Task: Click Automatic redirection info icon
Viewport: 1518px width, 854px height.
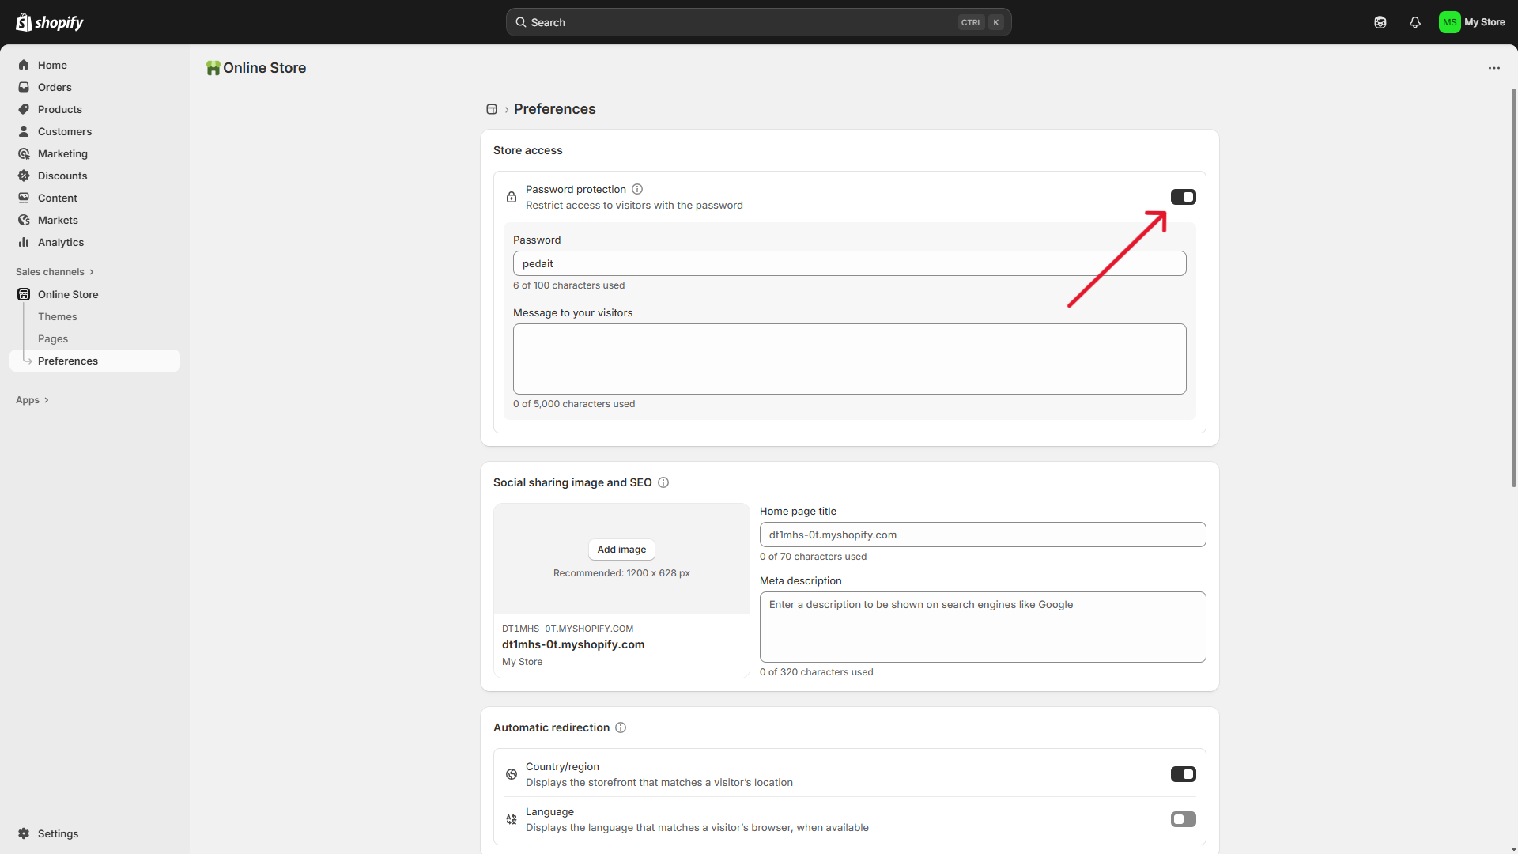Action: point(621,727)
